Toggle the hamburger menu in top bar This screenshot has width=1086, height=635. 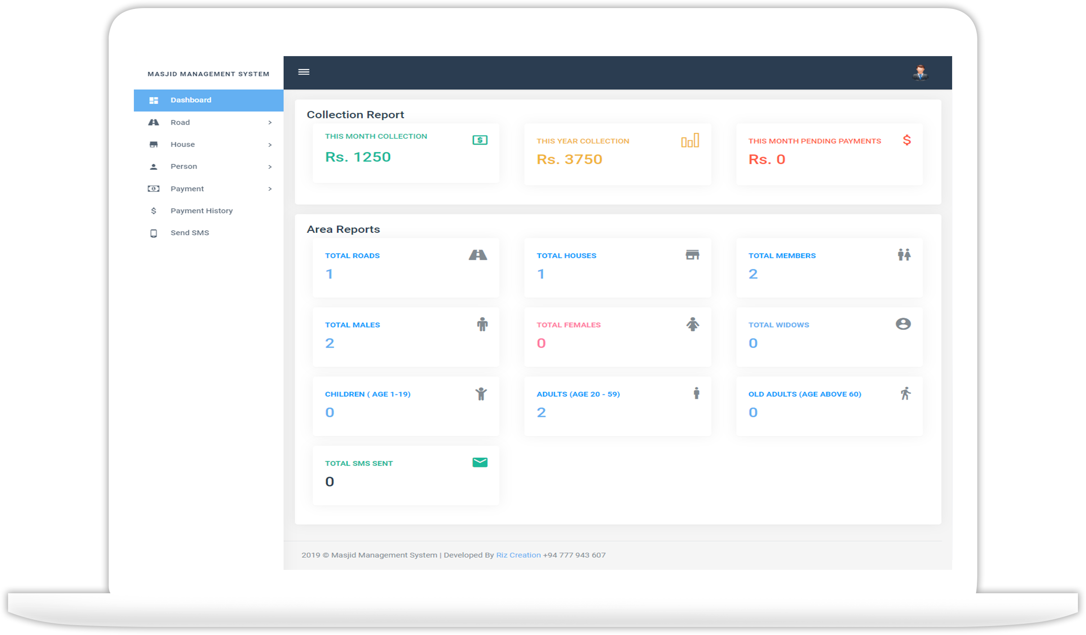click(304, 72)
